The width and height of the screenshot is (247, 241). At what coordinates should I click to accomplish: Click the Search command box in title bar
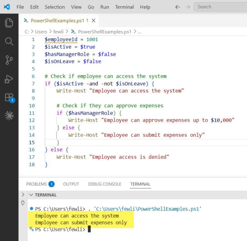220,7
